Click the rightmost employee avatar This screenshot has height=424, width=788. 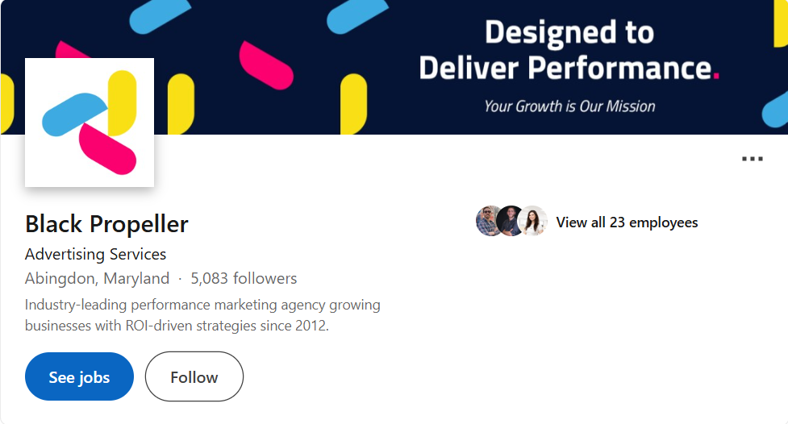(533, 222)
